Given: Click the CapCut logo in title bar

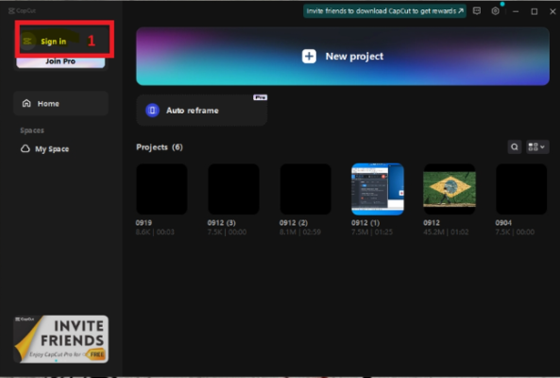Looking at the screenshot, I should click(22, 10).
